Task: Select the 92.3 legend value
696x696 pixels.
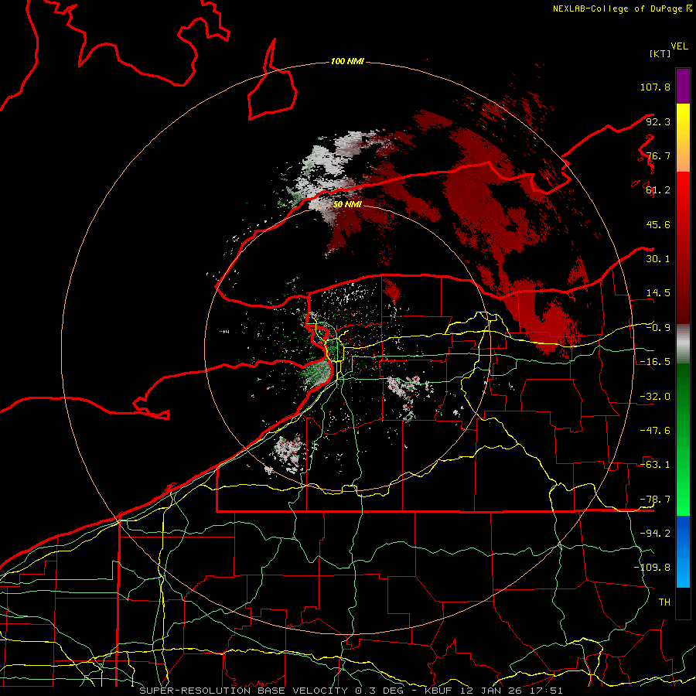Action: point(658,121)
